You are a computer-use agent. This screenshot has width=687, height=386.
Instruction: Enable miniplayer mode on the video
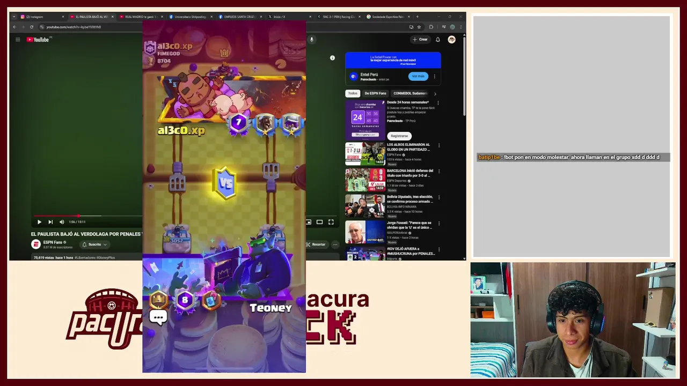[x=309, y=222]
